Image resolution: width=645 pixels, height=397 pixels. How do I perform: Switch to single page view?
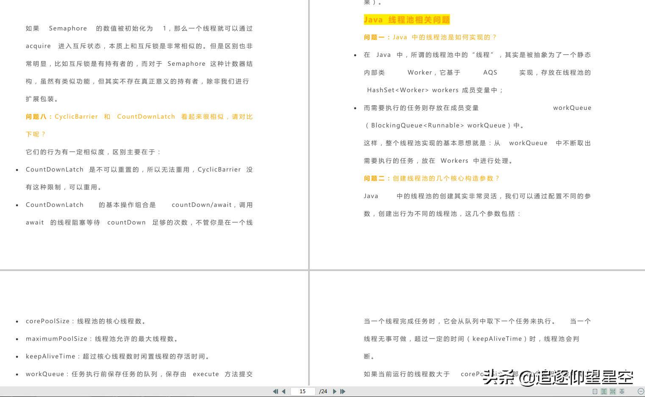pos(595,391)
